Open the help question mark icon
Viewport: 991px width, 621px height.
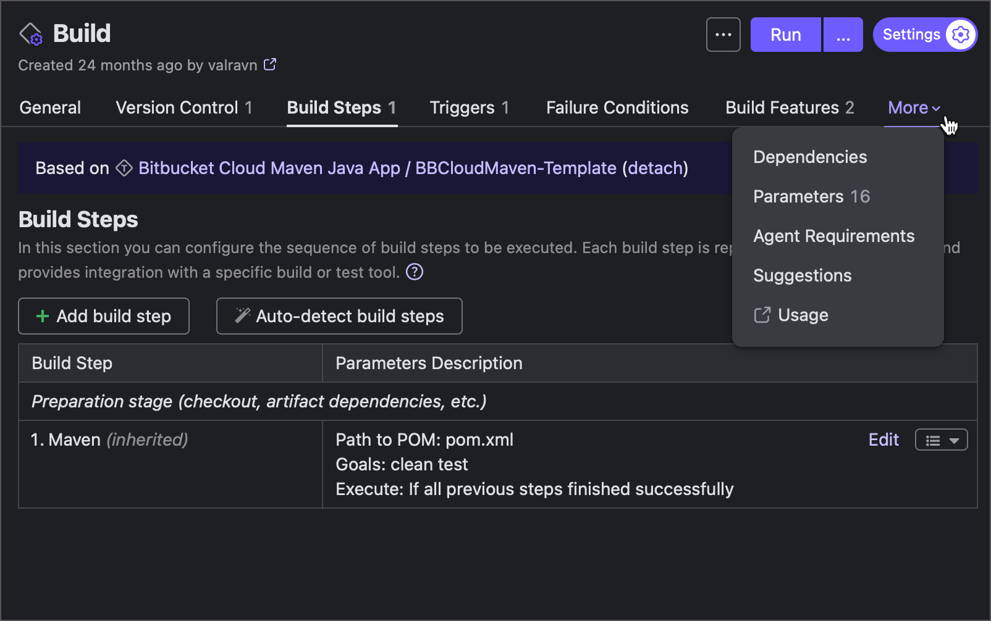415,272
